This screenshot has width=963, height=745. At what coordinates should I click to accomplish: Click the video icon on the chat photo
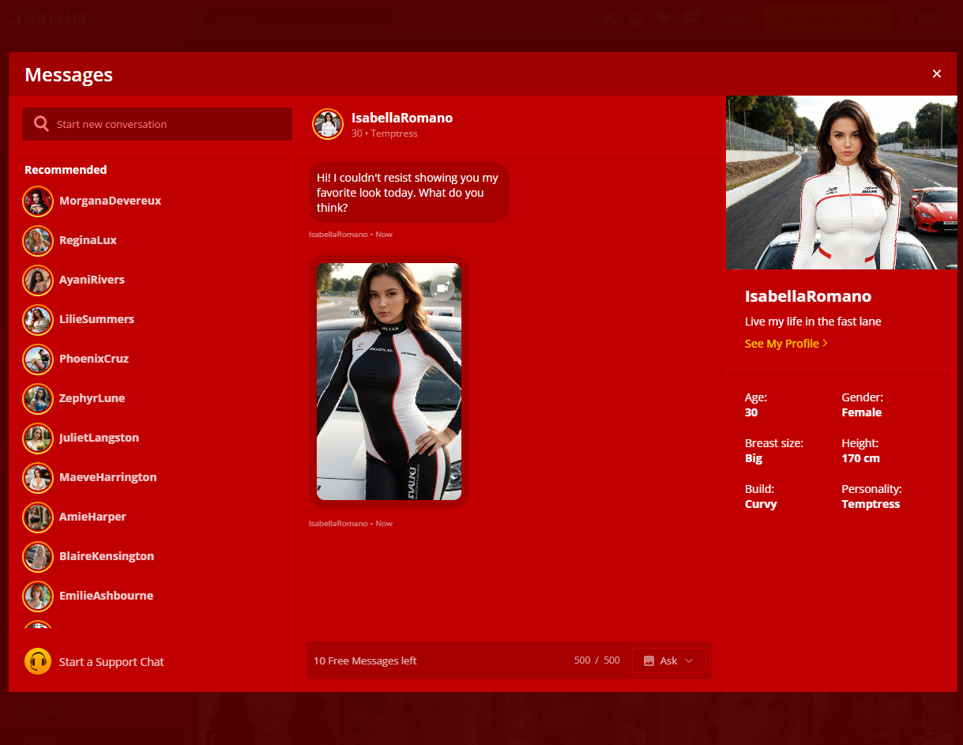pos(442,288)
